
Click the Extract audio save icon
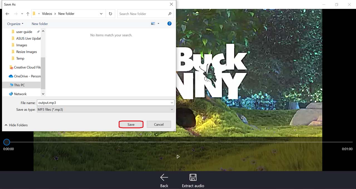click(x=193, y=177)
